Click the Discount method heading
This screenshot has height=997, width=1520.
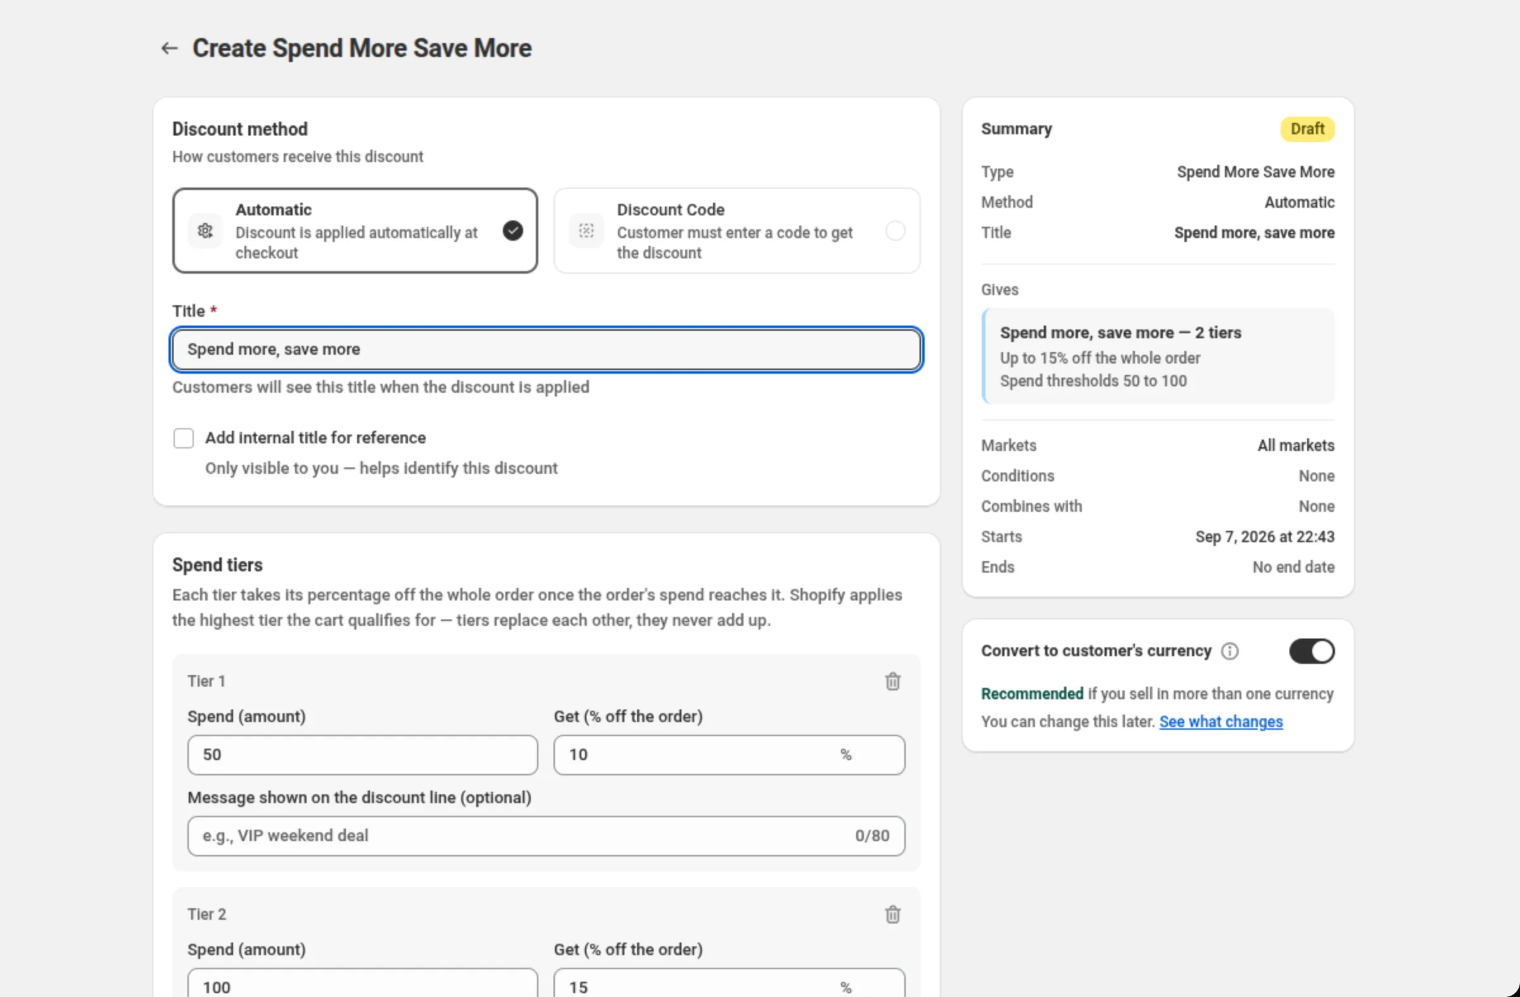coord(240,130)
